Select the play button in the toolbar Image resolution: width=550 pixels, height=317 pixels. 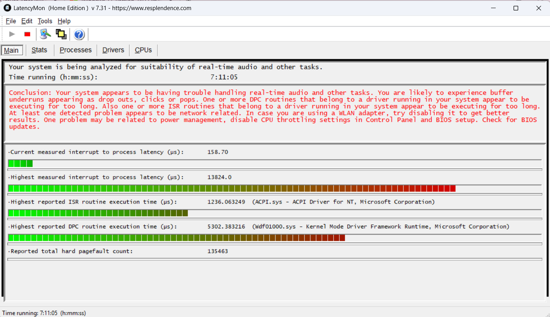coord(12,34)
